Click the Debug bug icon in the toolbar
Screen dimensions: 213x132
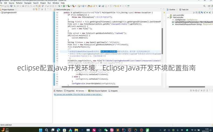59,6
